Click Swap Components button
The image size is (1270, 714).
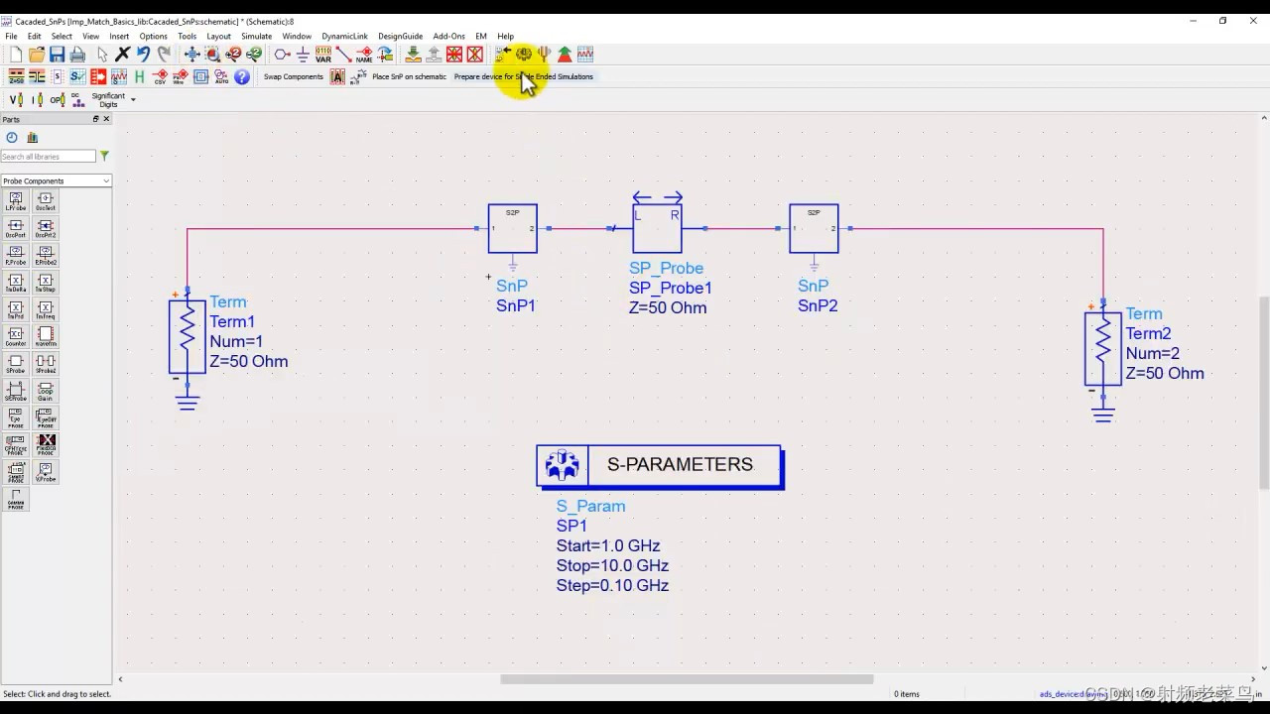coord(294,76)
